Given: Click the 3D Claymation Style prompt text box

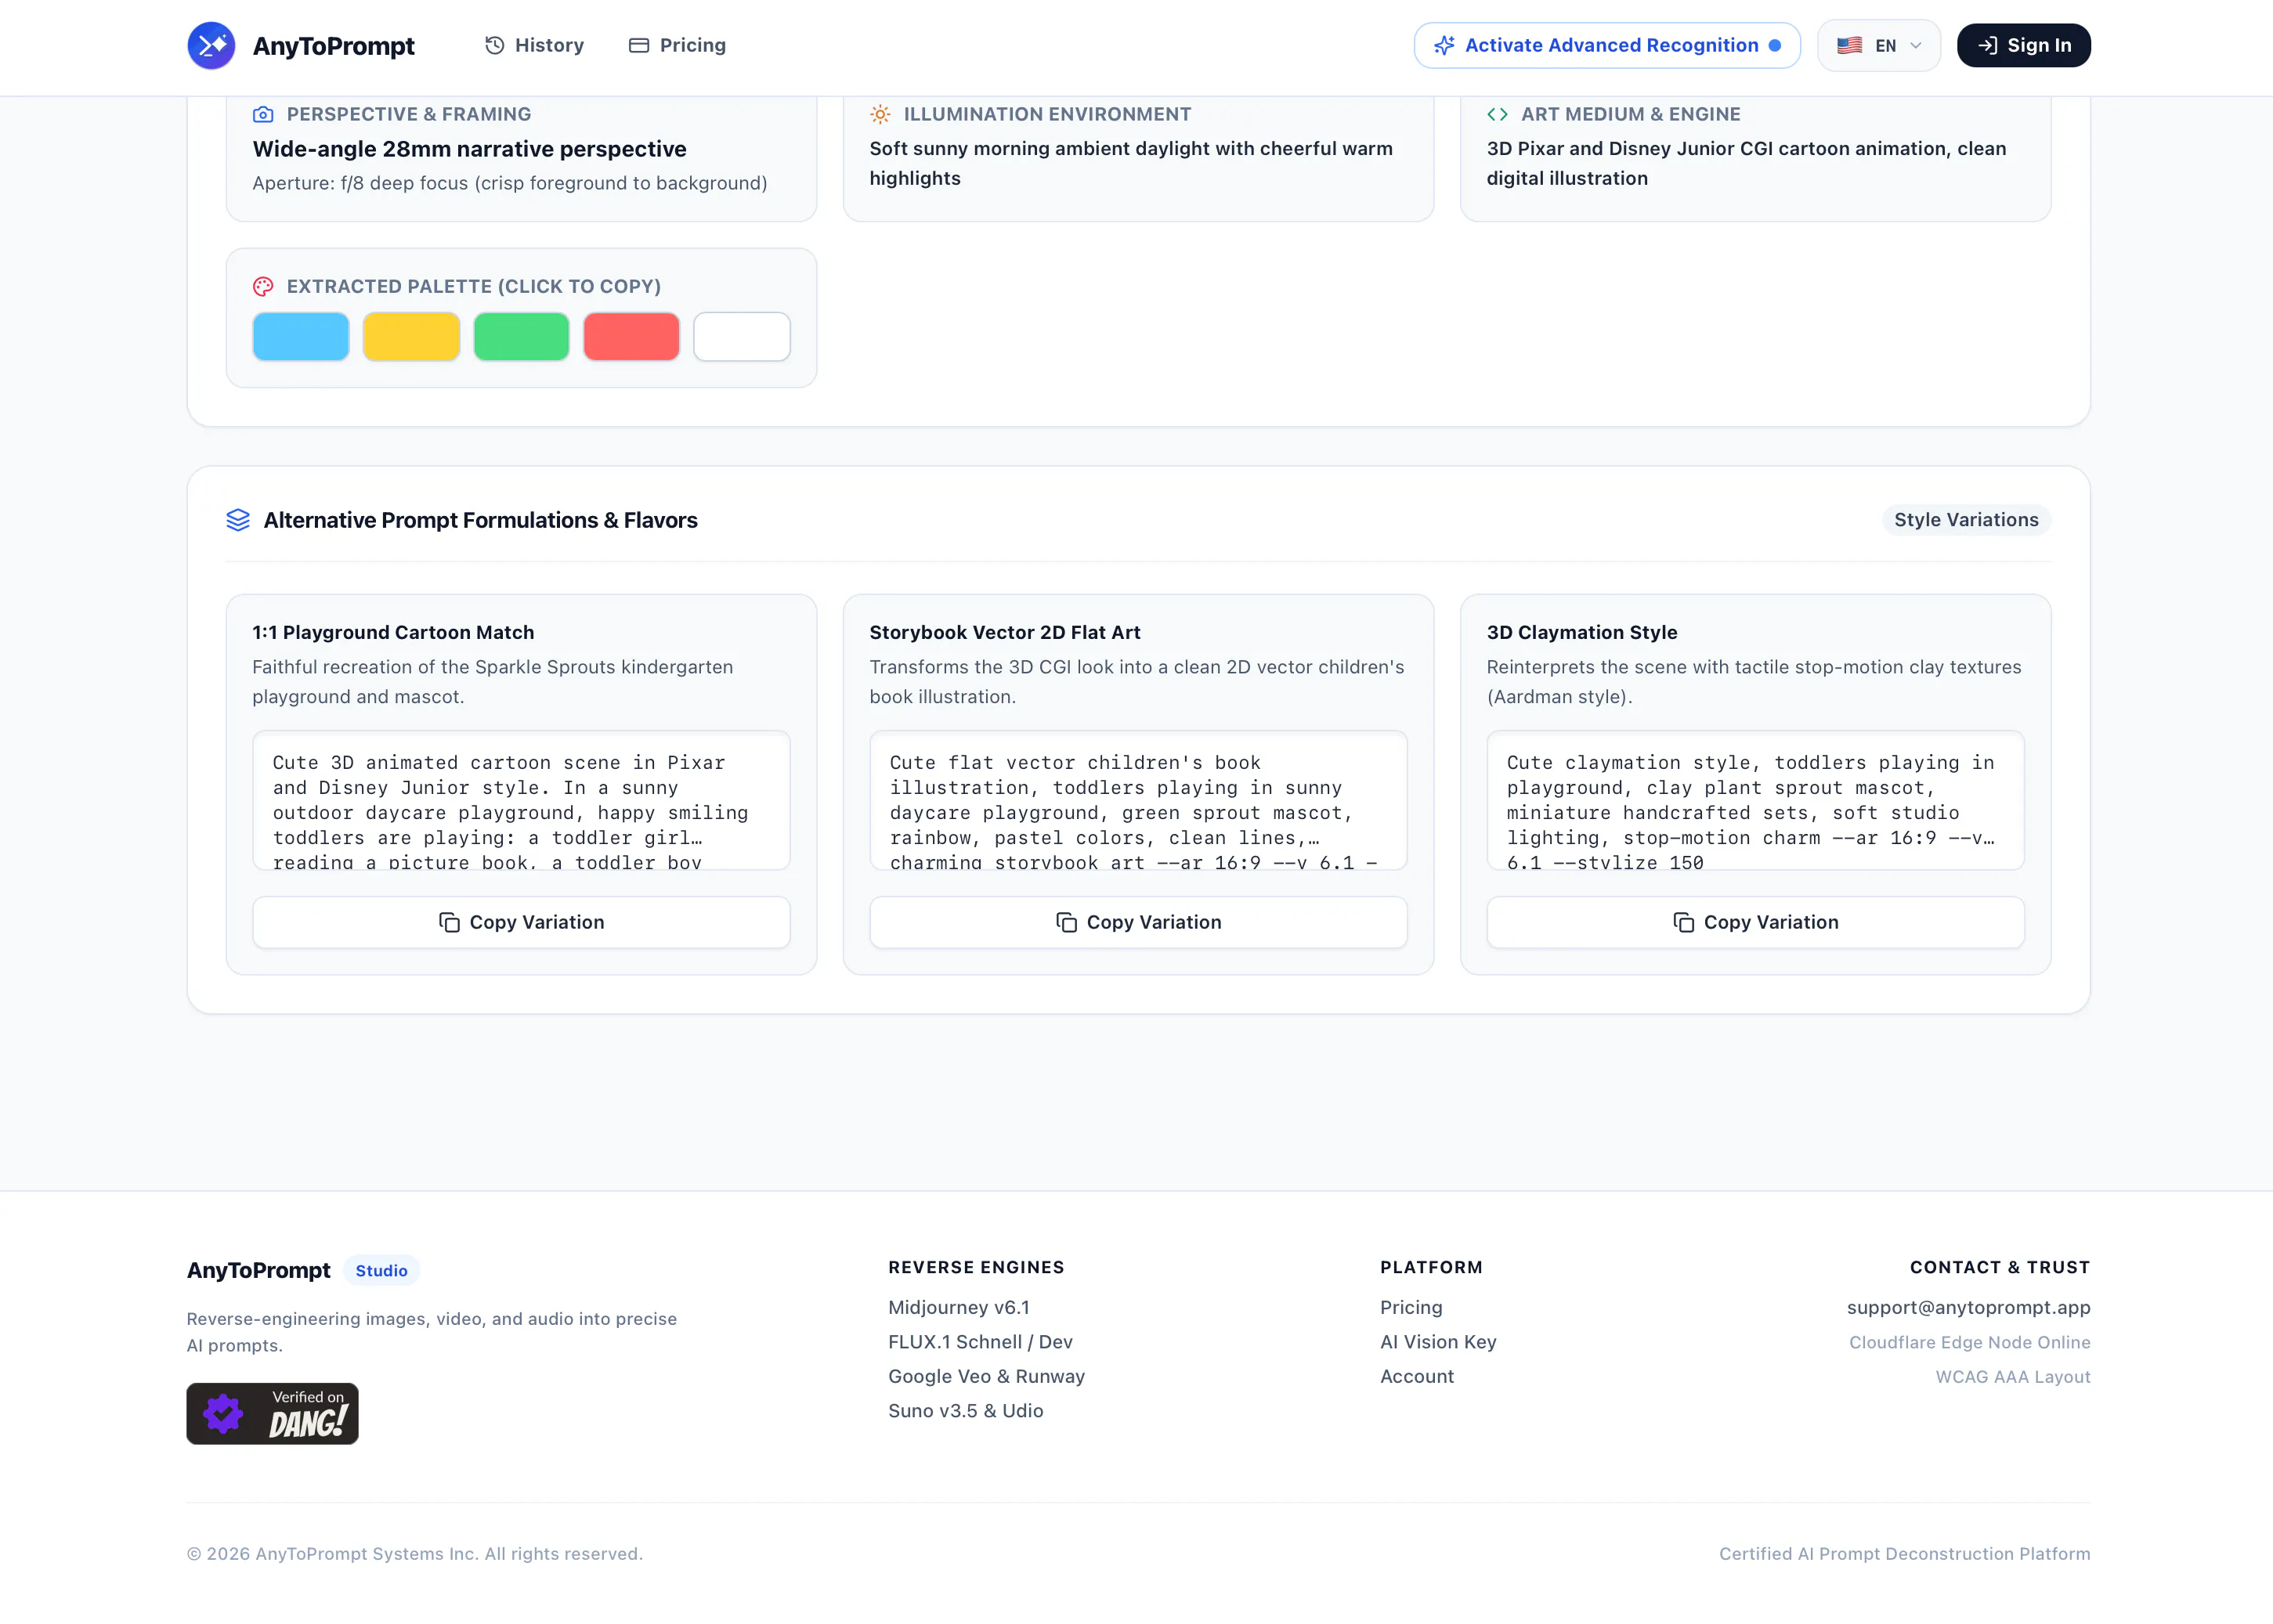Looking at the screenshot, I should point(1755,800).
